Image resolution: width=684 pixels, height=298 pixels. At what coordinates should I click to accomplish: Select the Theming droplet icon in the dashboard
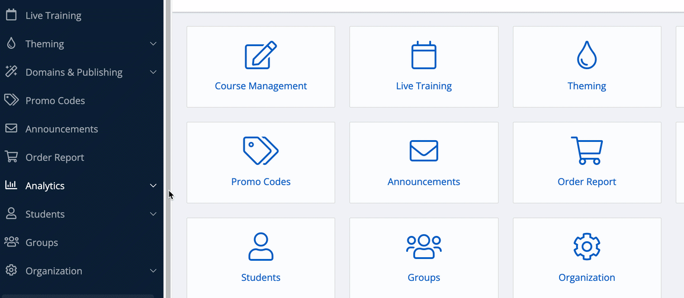(587, 55)
